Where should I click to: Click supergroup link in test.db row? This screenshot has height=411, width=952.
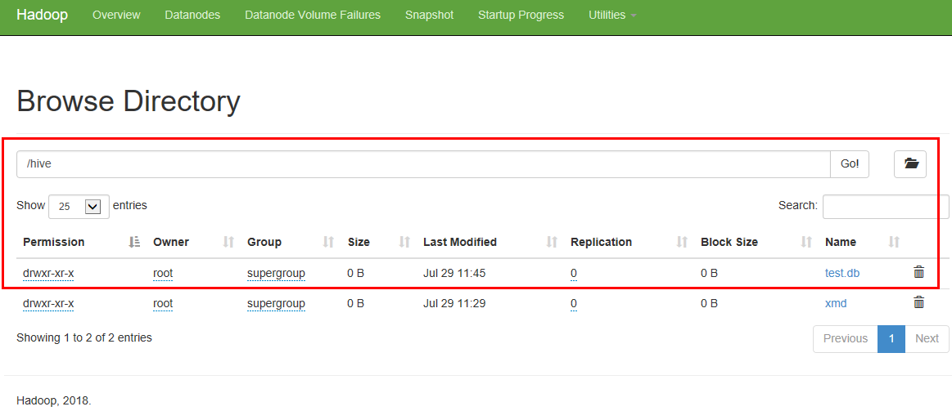coord(276,274)
